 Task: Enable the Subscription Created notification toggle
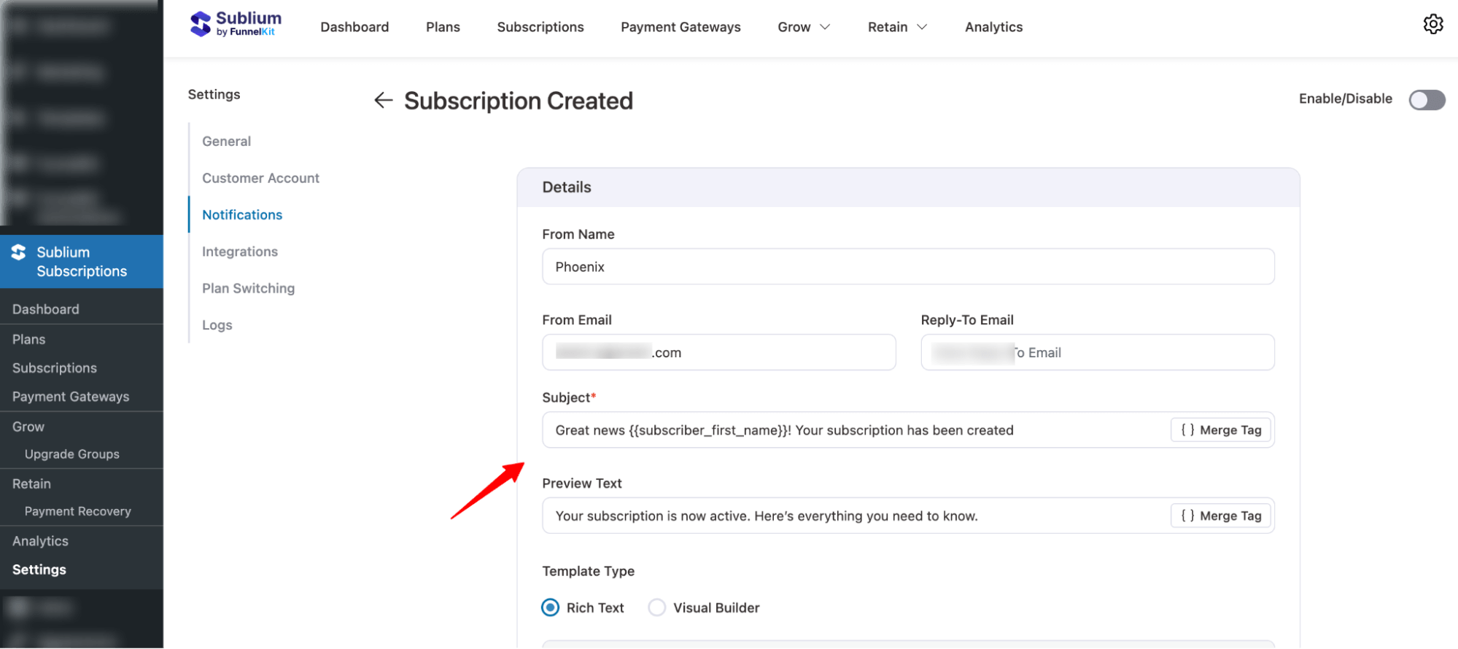click(1427, 100)
